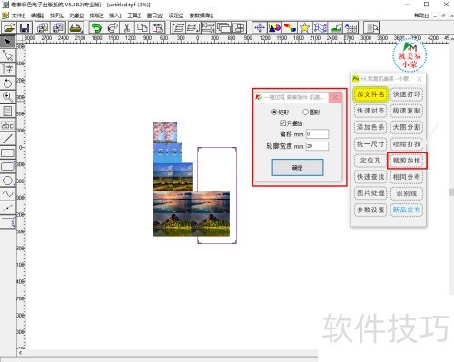The height and width of the screenshot is (362, 454).
Task: Click the 确定 button in the dialog
Action: (x=298, y=167)
